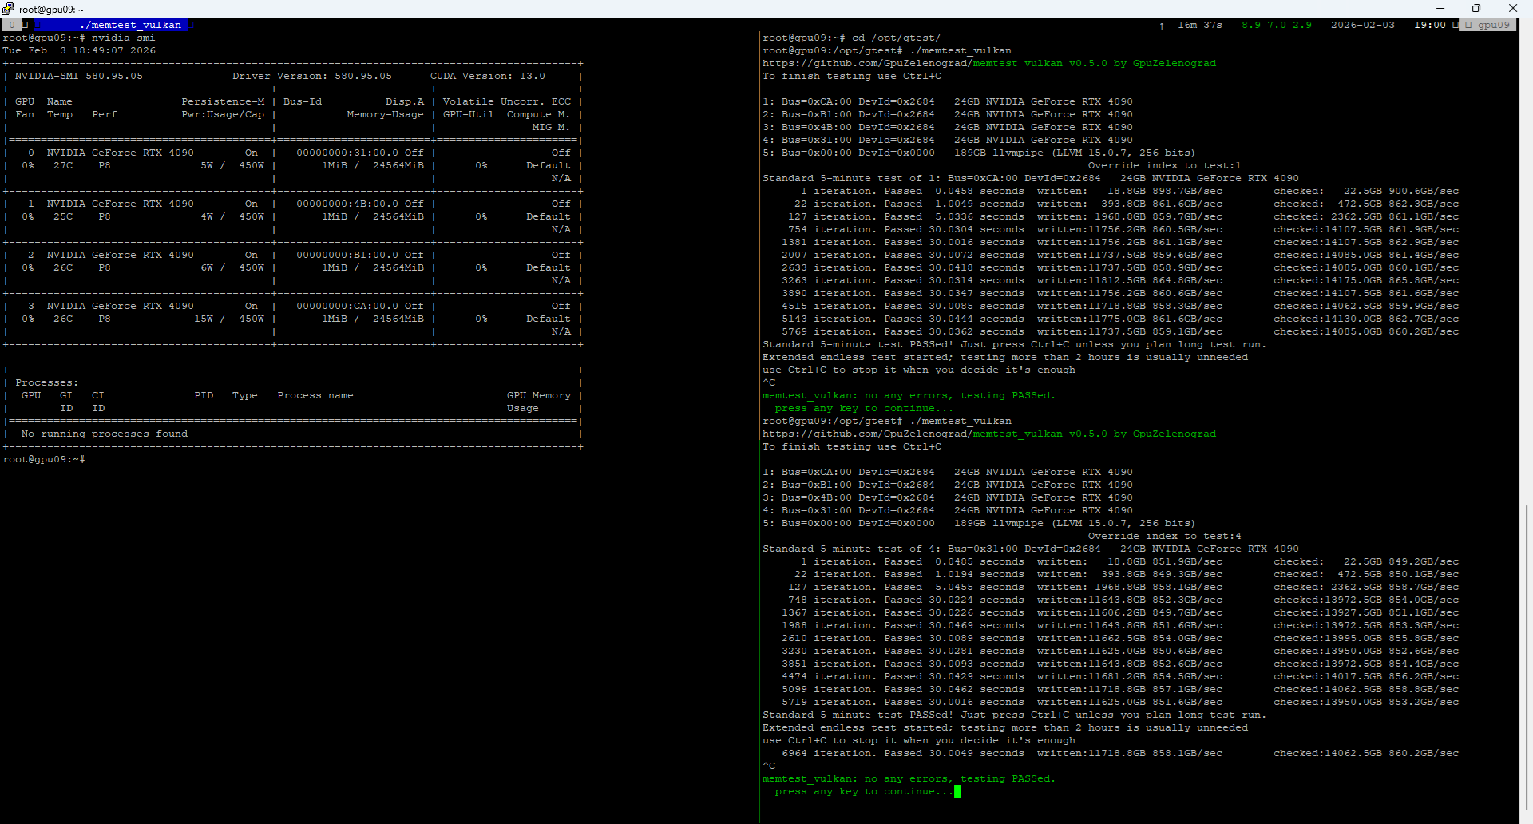Click the NVIDIA-SMI 580.95.05 header text
This screenshot has height=824, width=1533.
tap(78, 76)
